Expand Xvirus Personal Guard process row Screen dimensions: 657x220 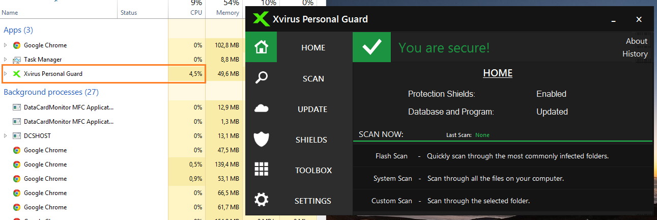[x=6, y=74]
